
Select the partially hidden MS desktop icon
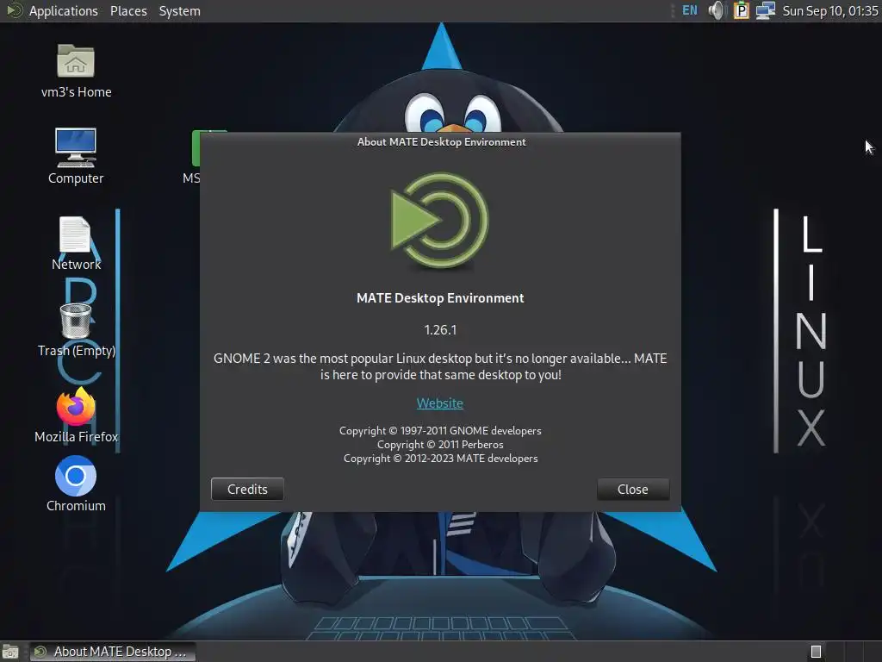pyautogui.click(x=196, y=157)
